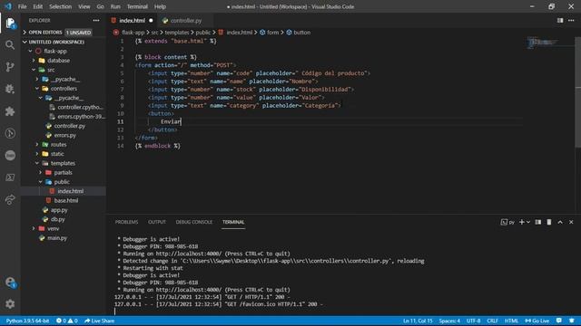581x326 pixels.
Task: Open the Run menu
Action: 115,6
